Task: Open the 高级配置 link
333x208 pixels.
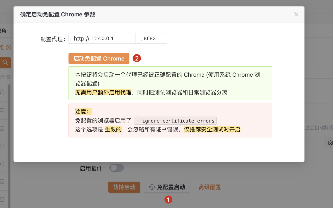Action: (210, 187)
